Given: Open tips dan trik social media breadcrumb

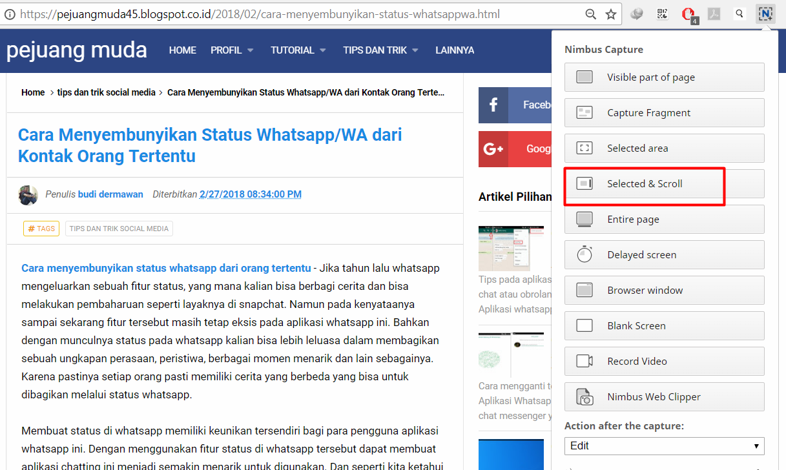Looking at the screenshot, I should [107, 92].
